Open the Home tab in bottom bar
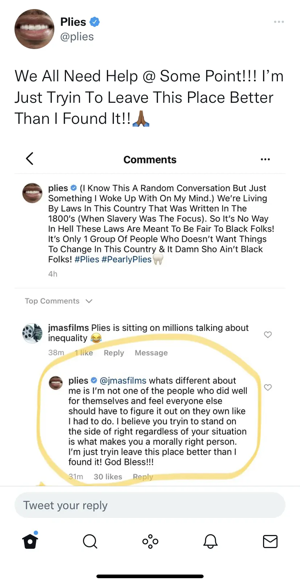 [30, 541]
